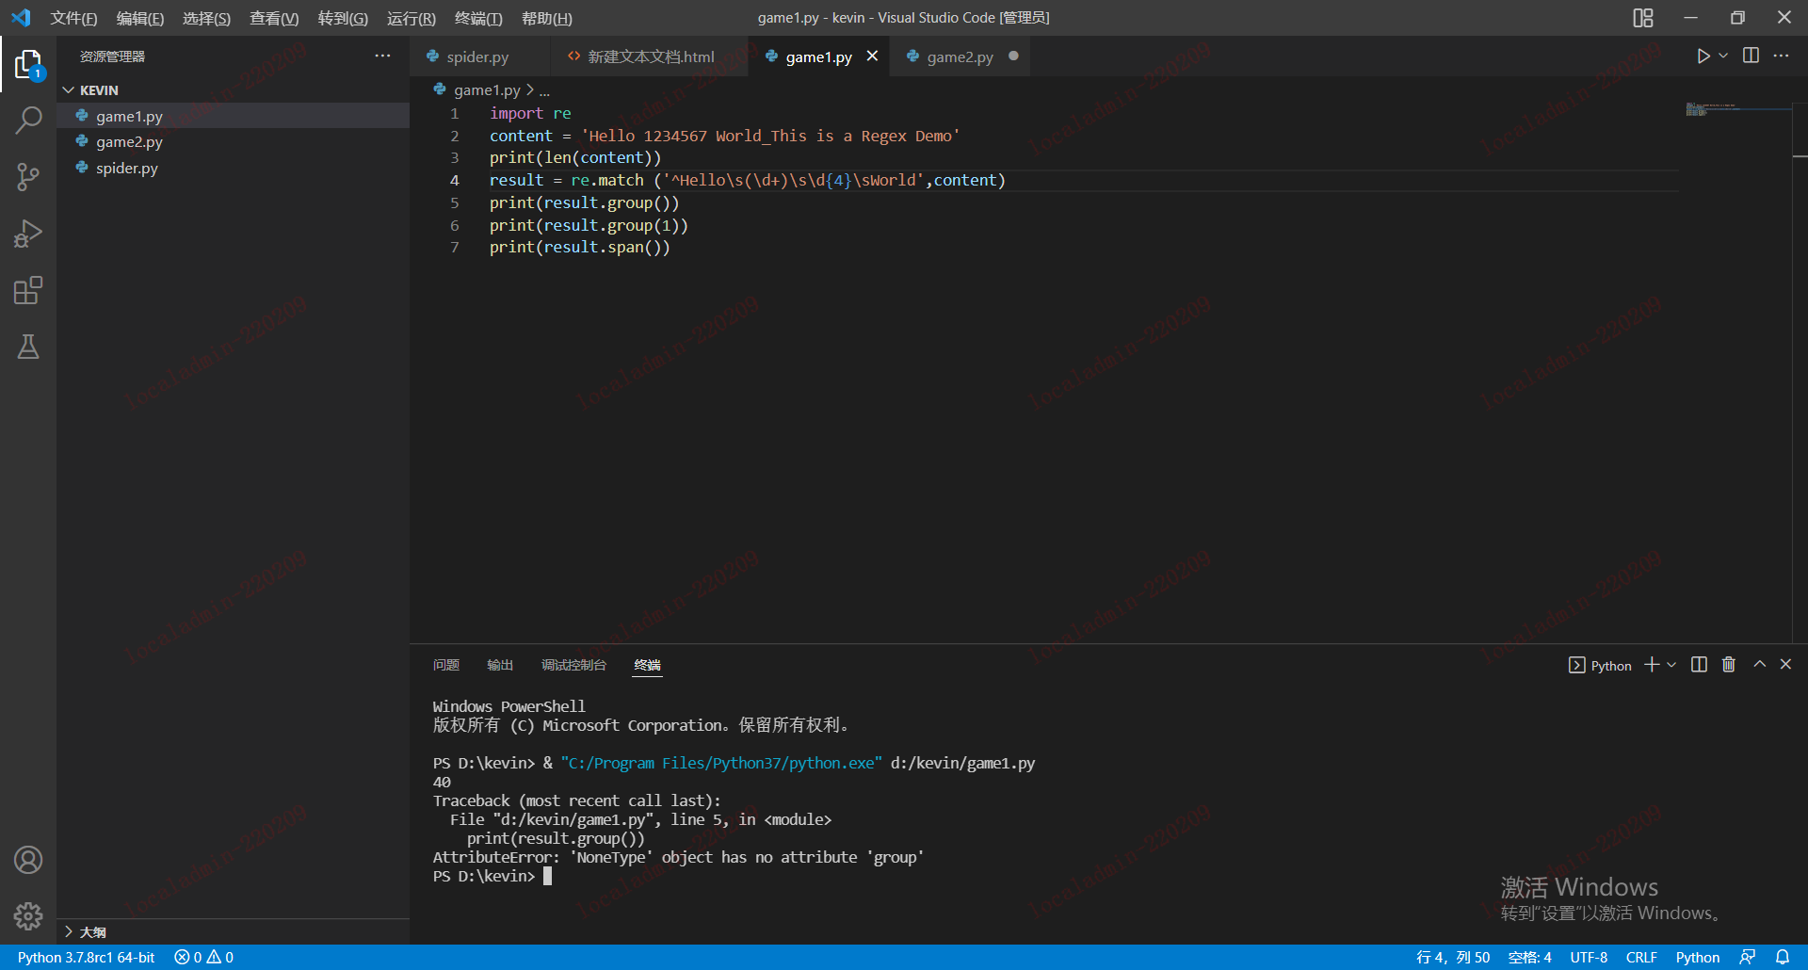Open the new terminal launch profile dropdown

(x=1672, y=665)
